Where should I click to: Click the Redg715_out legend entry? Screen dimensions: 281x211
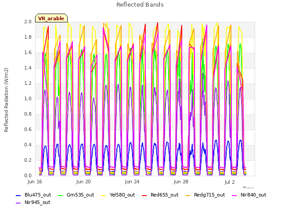point(205,195)
